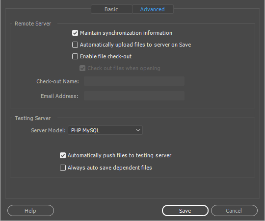
Task: Disable Automatically push files to testing server
Action: tap(63, 155)
